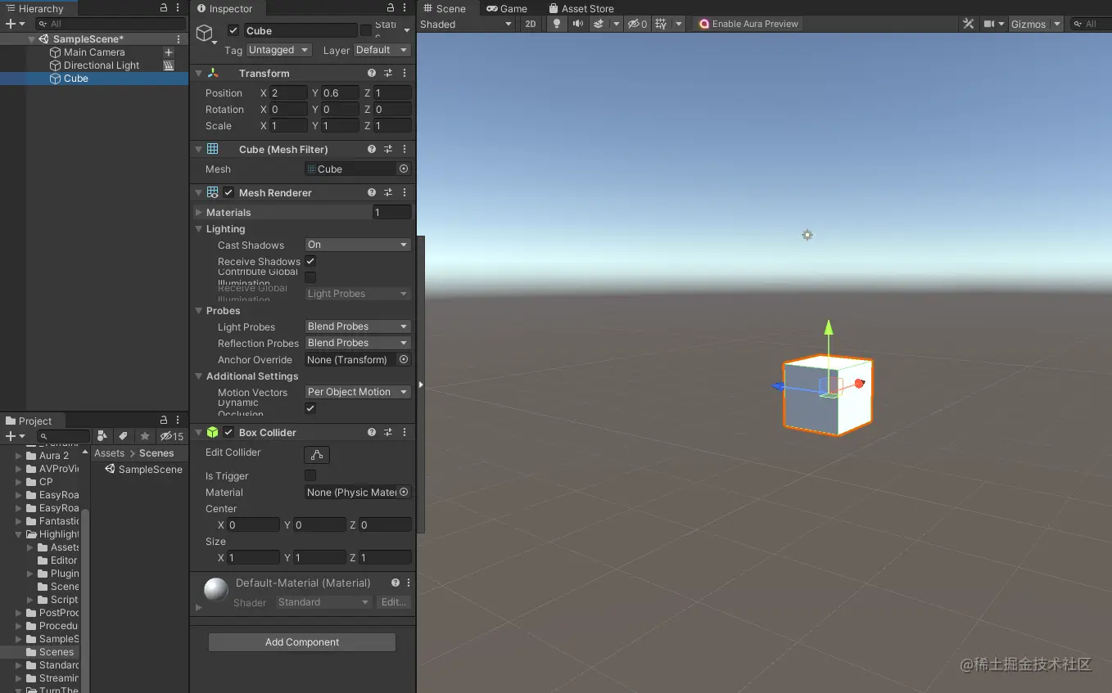Open the Shaded draw mode dropdown
The width and height of the screenshot is (1112, 693).
[467, 25]
